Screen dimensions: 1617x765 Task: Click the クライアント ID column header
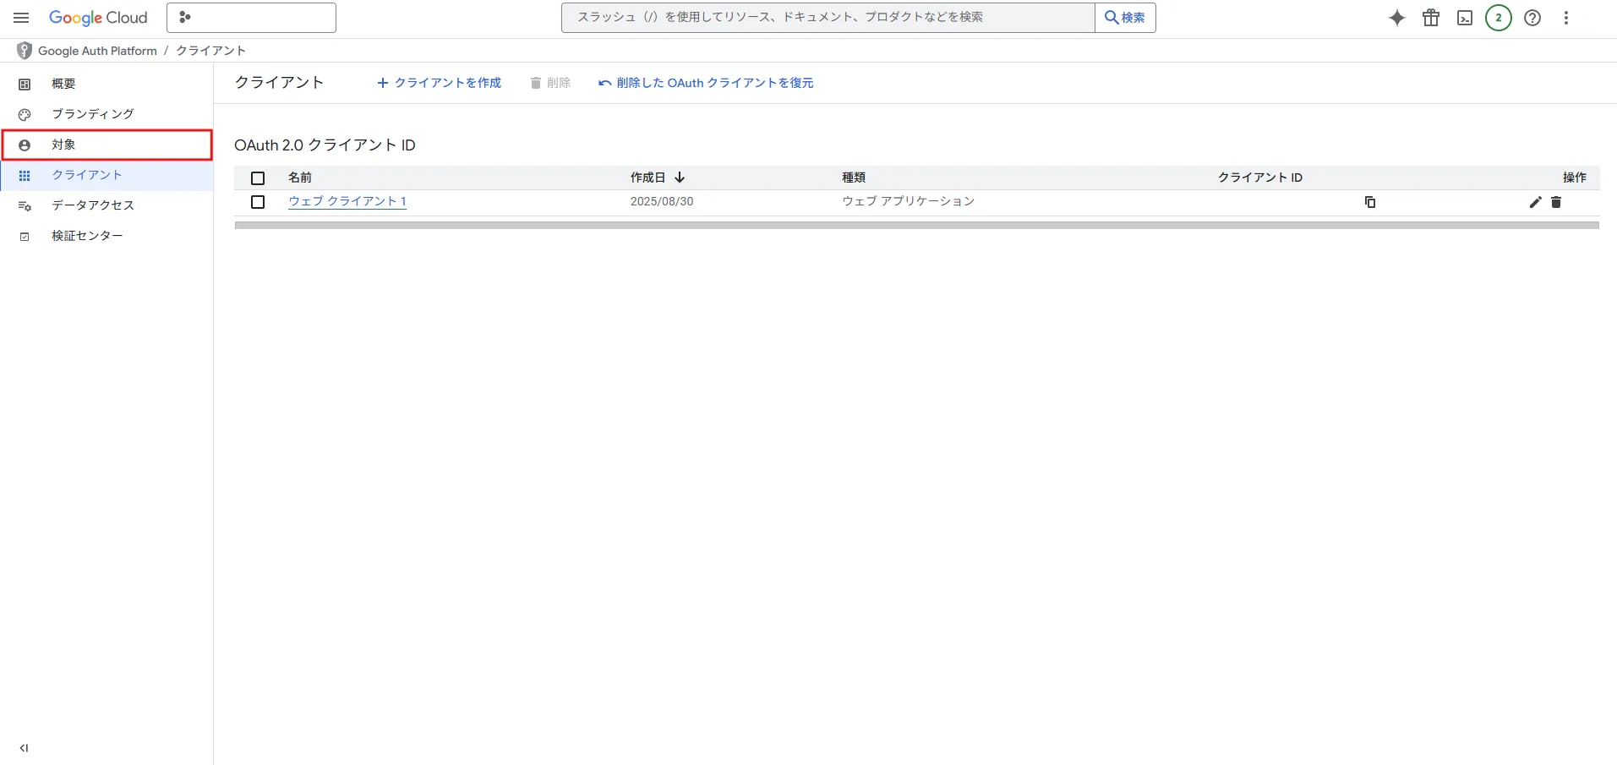(x=1260, y=178)
